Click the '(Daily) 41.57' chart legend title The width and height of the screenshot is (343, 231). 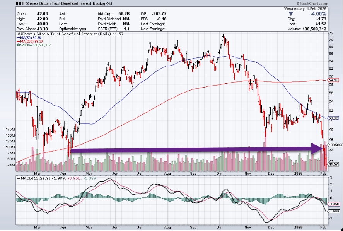[x=111, y=34]
